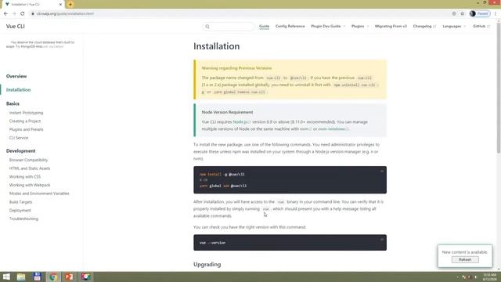Expand the Languages dropdown
The height and width of the screenshot is (282, 501).
click(454, 26)
